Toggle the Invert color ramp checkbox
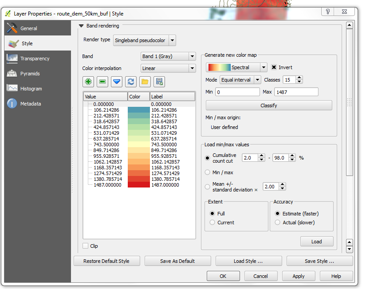The height and width of the screenshot is (289, 366). click(274, 67)
